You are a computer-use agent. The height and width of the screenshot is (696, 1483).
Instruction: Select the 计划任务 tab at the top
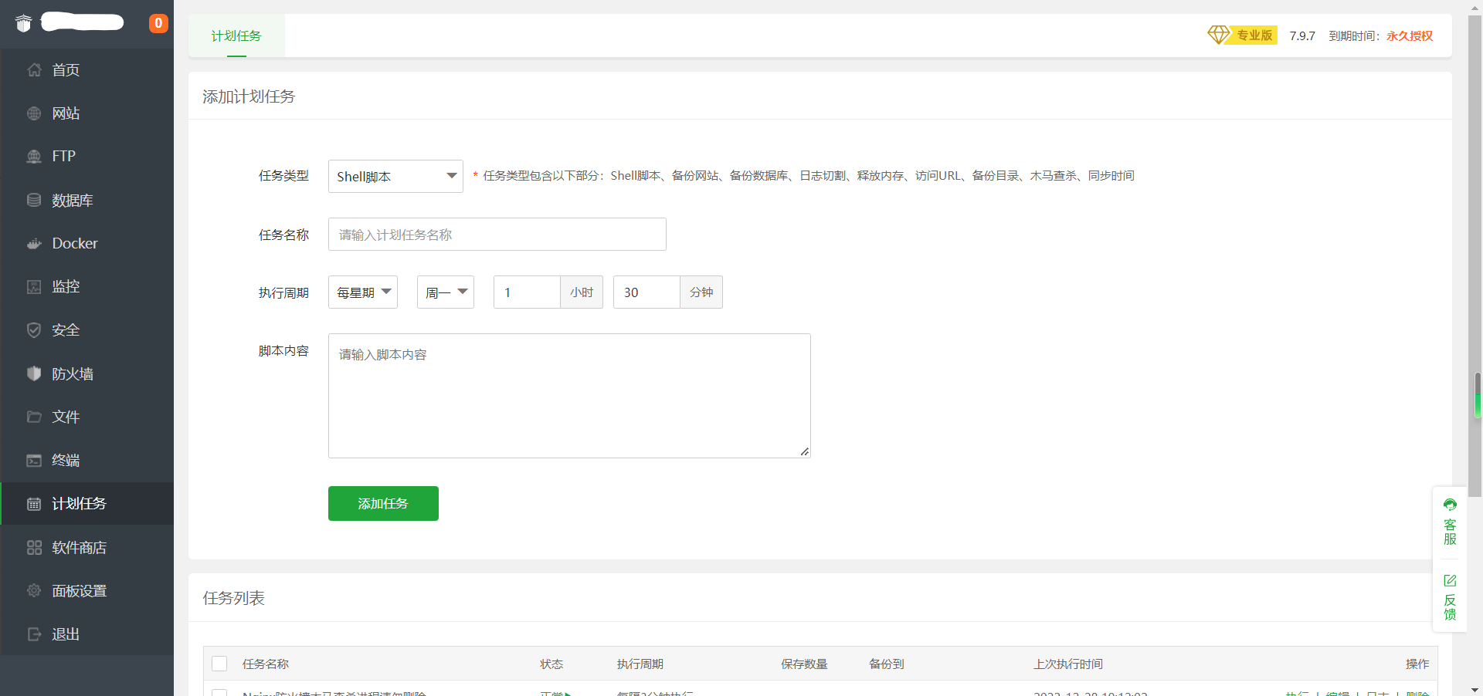(236, 36)
